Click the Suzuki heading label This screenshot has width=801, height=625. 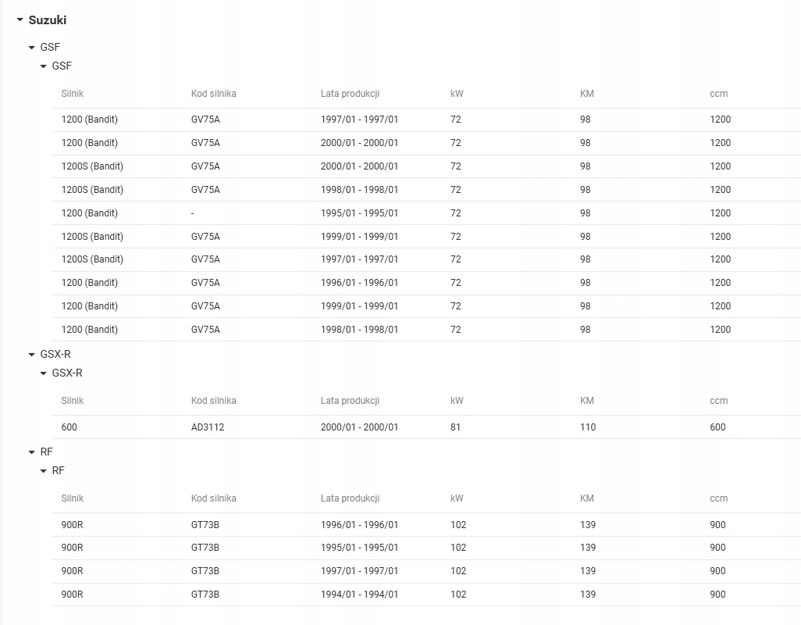point(48,20)
